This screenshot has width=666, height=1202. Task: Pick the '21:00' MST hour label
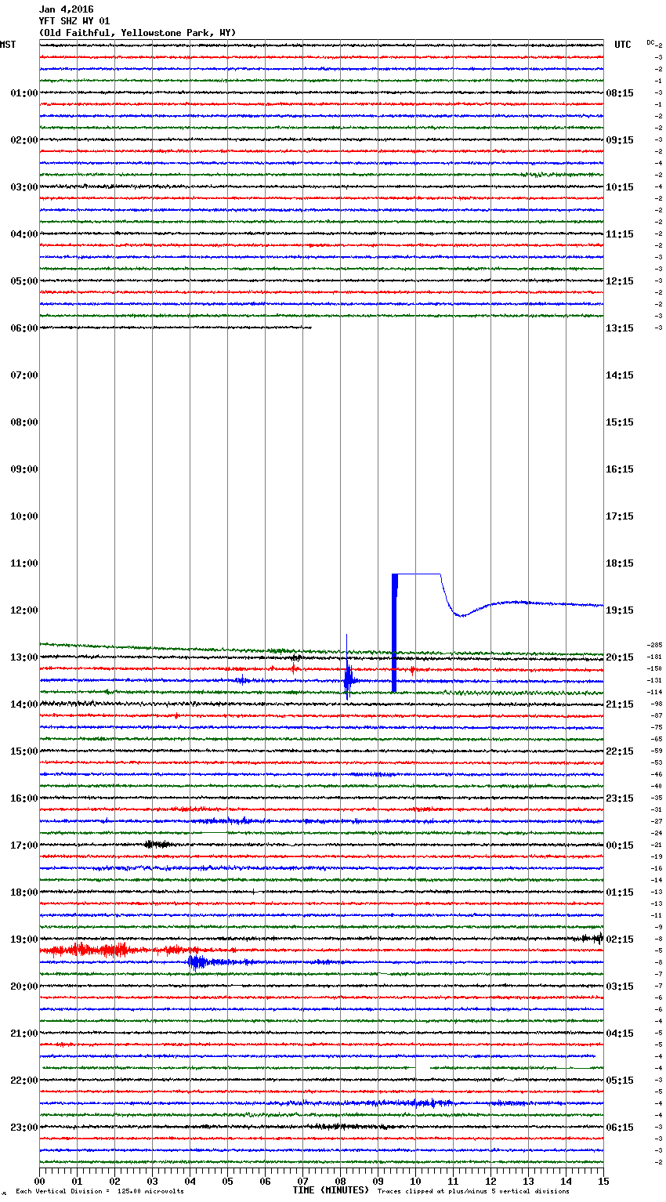click(24, 1034)
